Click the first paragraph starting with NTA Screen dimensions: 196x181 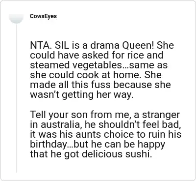point(102,70)
